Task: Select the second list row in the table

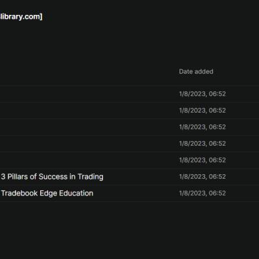Action: point(129,111)
